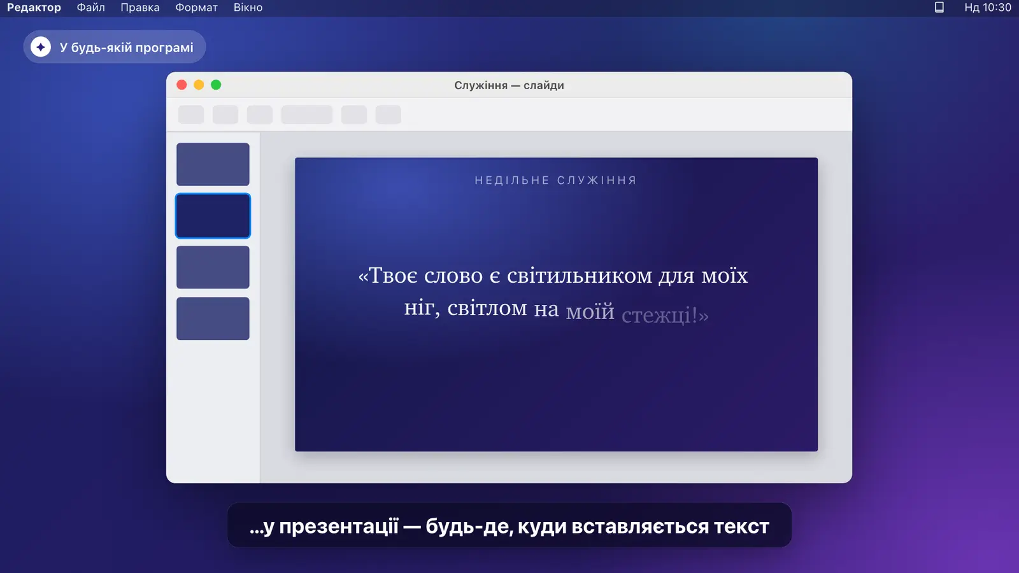Click the slide heading НЕДІЛЬНЕ СЛУЖІННЯ
Viewport: 1019px width, 573px height.
[x=555, y=180]
